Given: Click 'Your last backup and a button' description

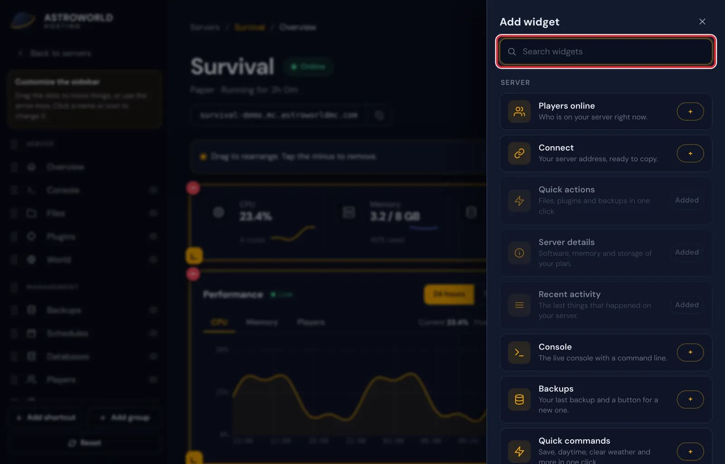Looking at the screenshot, I should tap(598, 405).
